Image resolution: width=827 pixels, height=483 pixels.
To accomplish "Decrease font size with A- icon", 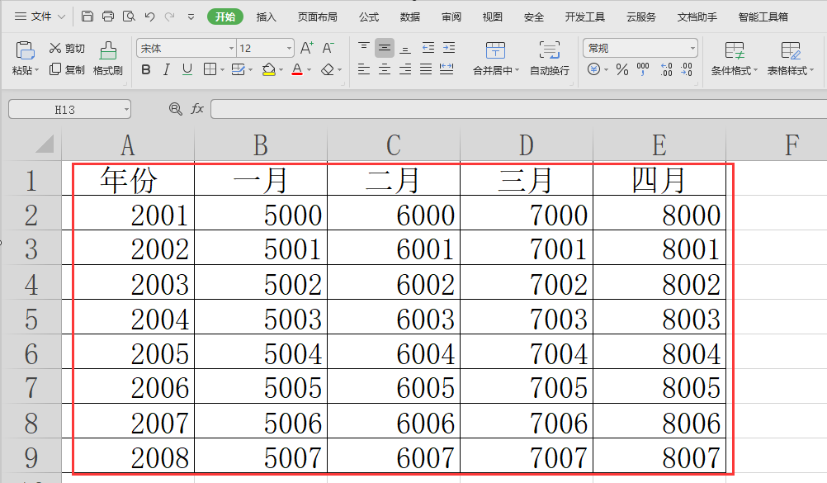I will coord(328,48).
